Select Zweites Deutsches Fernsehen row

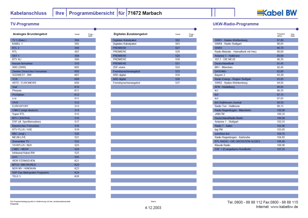[x=53, y=71]
